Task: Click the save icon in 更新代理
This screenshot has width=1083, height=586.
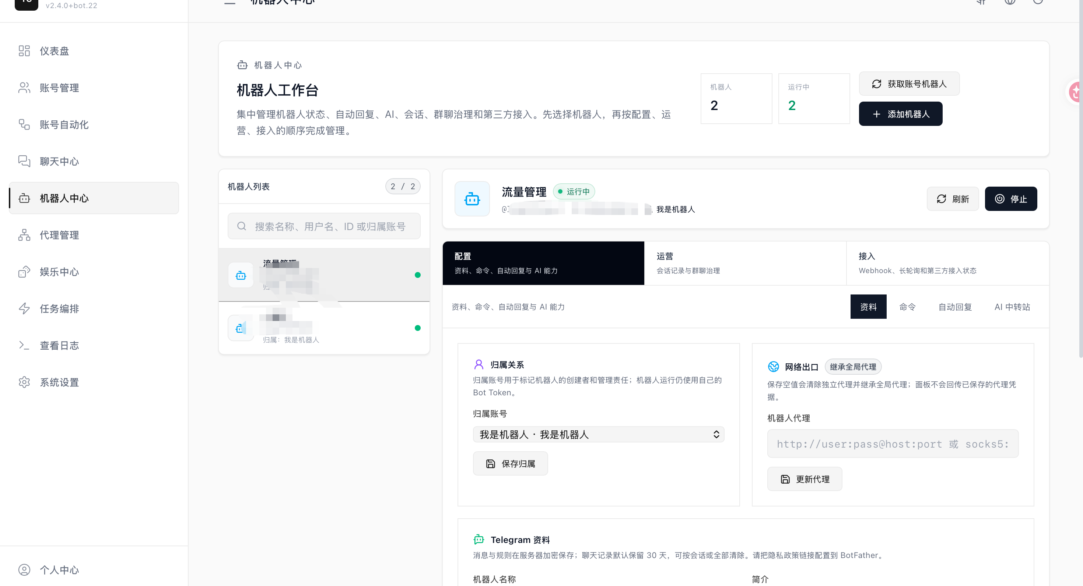Action: [785, 479]
